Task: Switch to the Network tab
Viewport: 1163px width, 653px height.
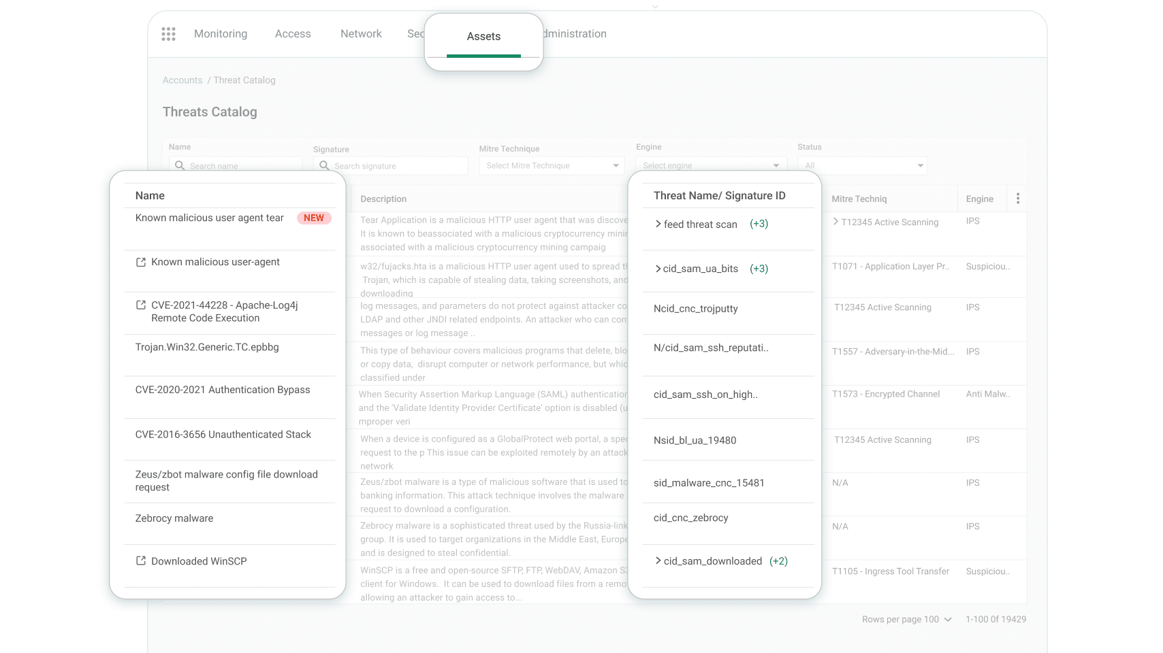Action: [361, 34]
